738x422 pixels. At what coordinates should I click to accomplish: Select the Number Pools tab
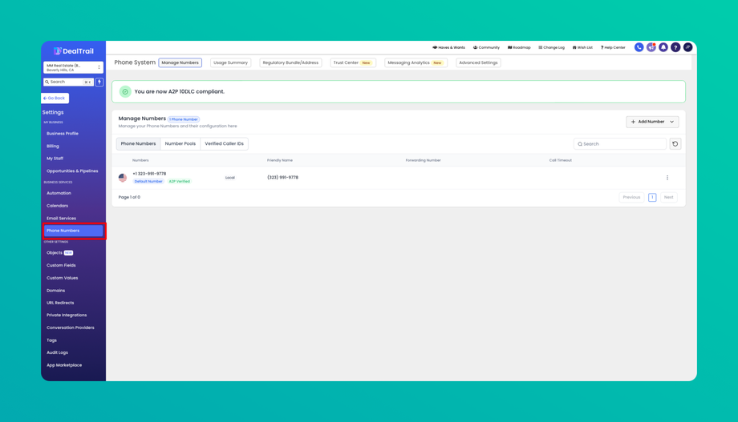click(x=180, y=144)
